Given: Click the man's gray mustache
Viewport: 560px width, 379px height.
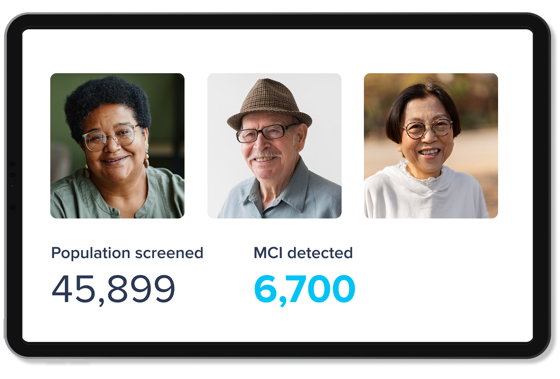Looking at the screenshot, I should coord(265,155).
